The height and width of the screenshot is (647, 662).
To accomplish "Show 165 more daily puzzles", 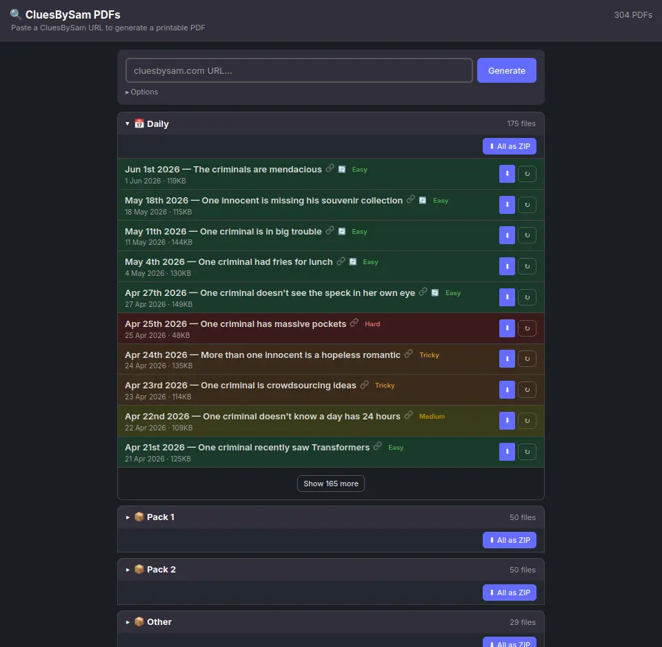I will tap(330, 484).
